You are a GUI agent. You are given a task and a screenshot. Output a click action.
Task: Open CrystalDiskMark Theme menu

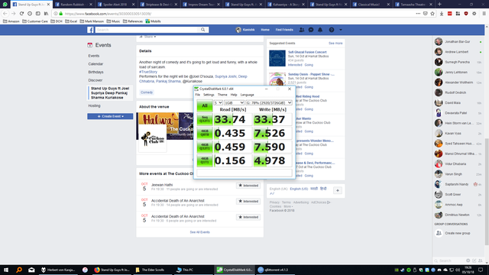(222, 95)
